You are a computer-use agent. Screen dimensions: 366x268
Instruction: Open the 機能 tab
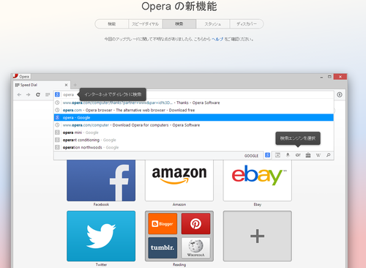[112, 24]
